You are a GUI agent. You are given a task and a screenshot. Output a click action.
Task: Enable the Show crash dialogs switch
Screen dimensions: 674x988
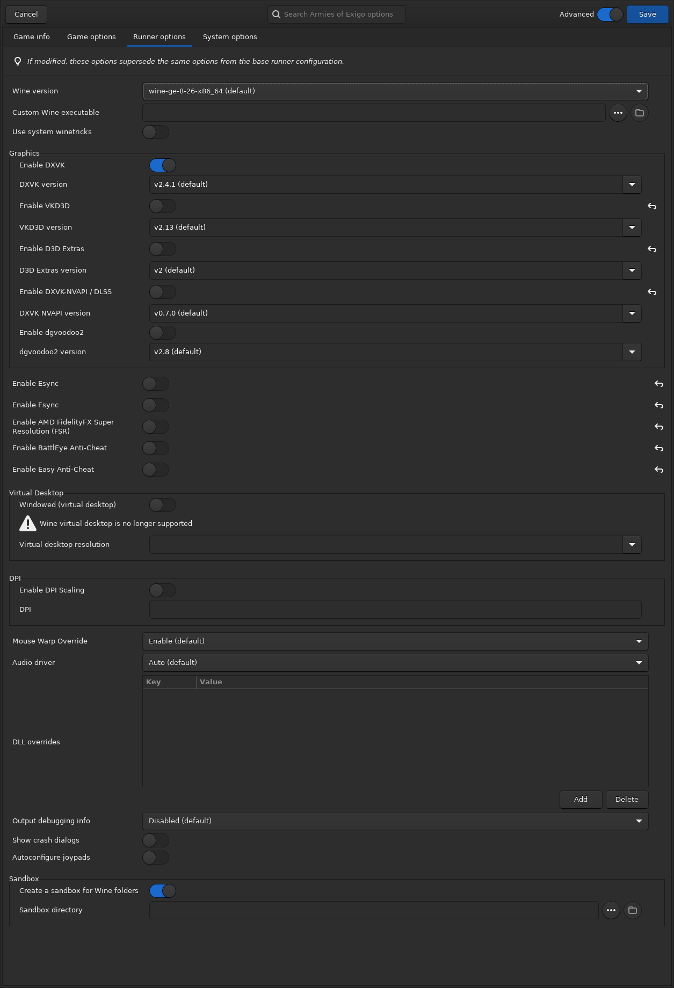(x=156, y=840)
